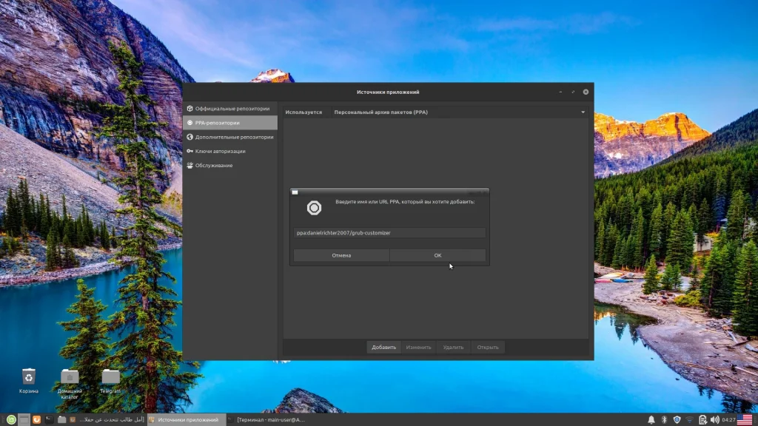Click the Используется column header
The image size is (758, 426).
tap(303, 112)
